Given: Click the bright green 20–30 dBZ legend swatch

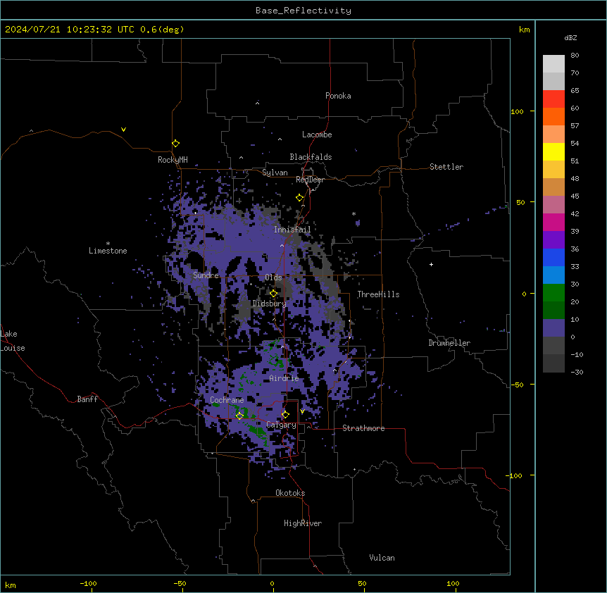Looking at the screenshot, I should pyautogui.click(x=553, y=293).
